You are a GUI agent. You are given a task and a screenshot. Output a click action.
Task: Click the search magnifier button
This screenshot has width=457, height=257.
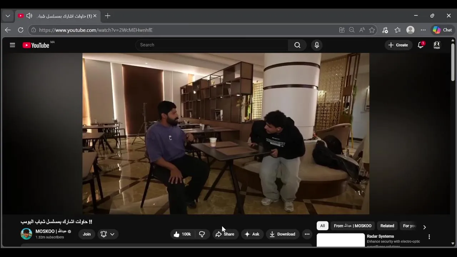[297, 45]
